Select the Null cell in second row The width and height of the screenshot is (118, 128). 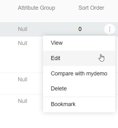point(23,43)
